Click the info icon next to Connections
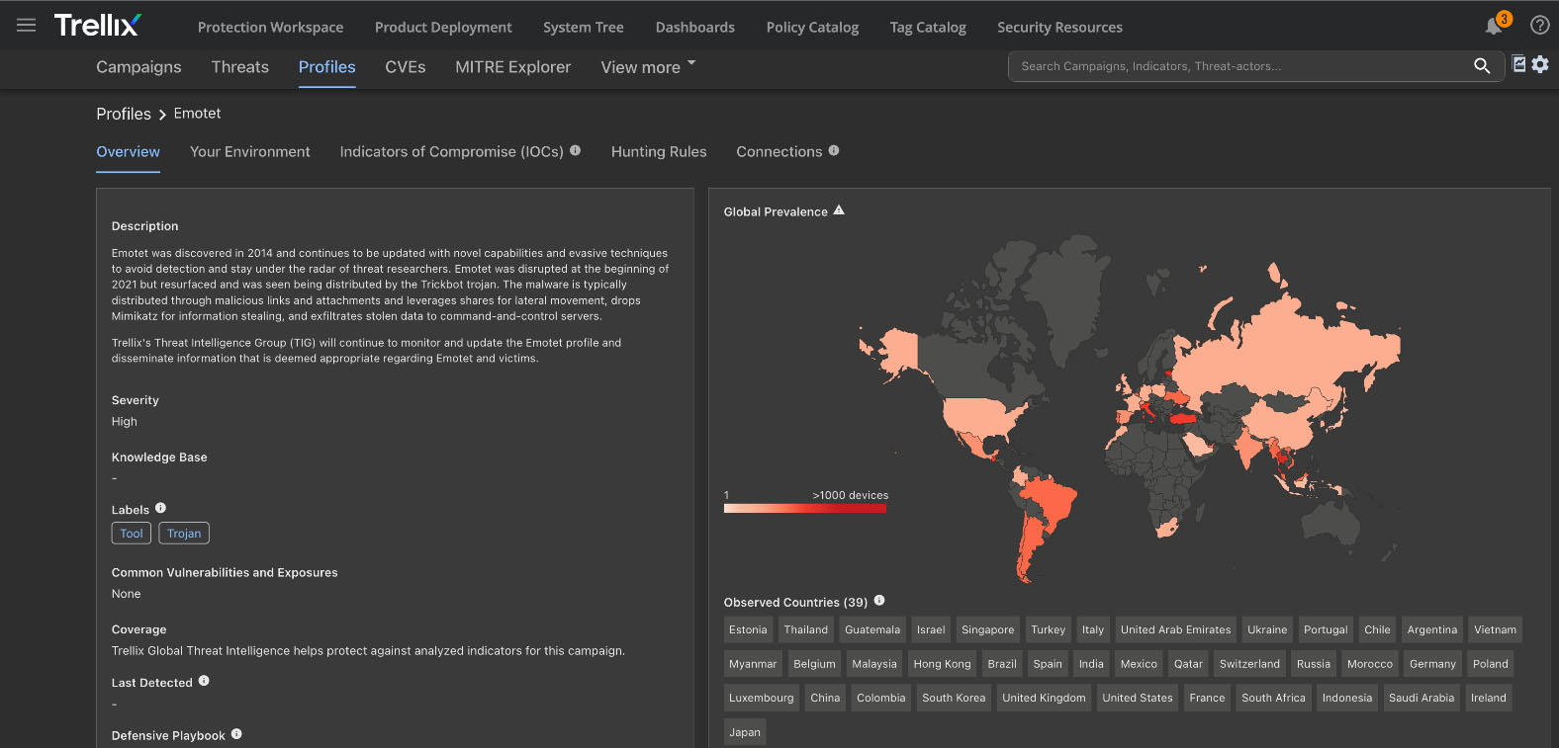This screenshot has height=748, width=1559. [x=834, y=150]
